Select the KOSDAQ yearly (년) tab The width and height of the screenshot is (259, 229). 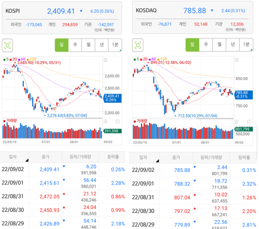click(233, 45)
